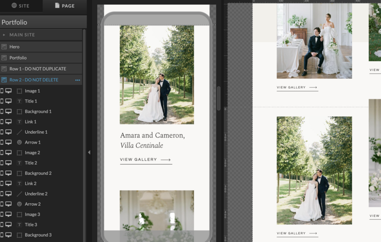Click the Portfolio canvas icon in layer list
Image resolution: width=381 pixels, height=242 pixels.
4,58
